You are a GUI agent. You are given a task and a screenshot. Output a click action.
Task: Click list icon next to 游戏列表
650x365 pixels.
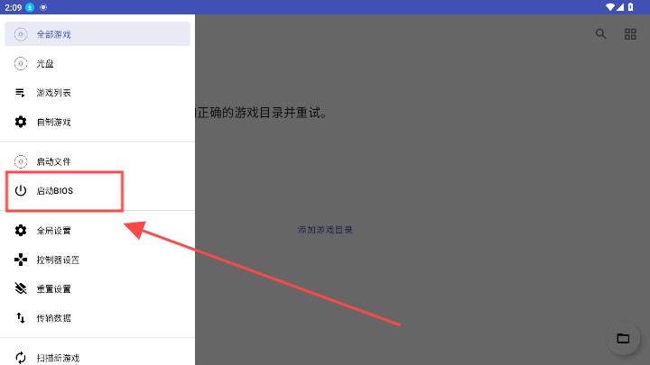(20, 93)
